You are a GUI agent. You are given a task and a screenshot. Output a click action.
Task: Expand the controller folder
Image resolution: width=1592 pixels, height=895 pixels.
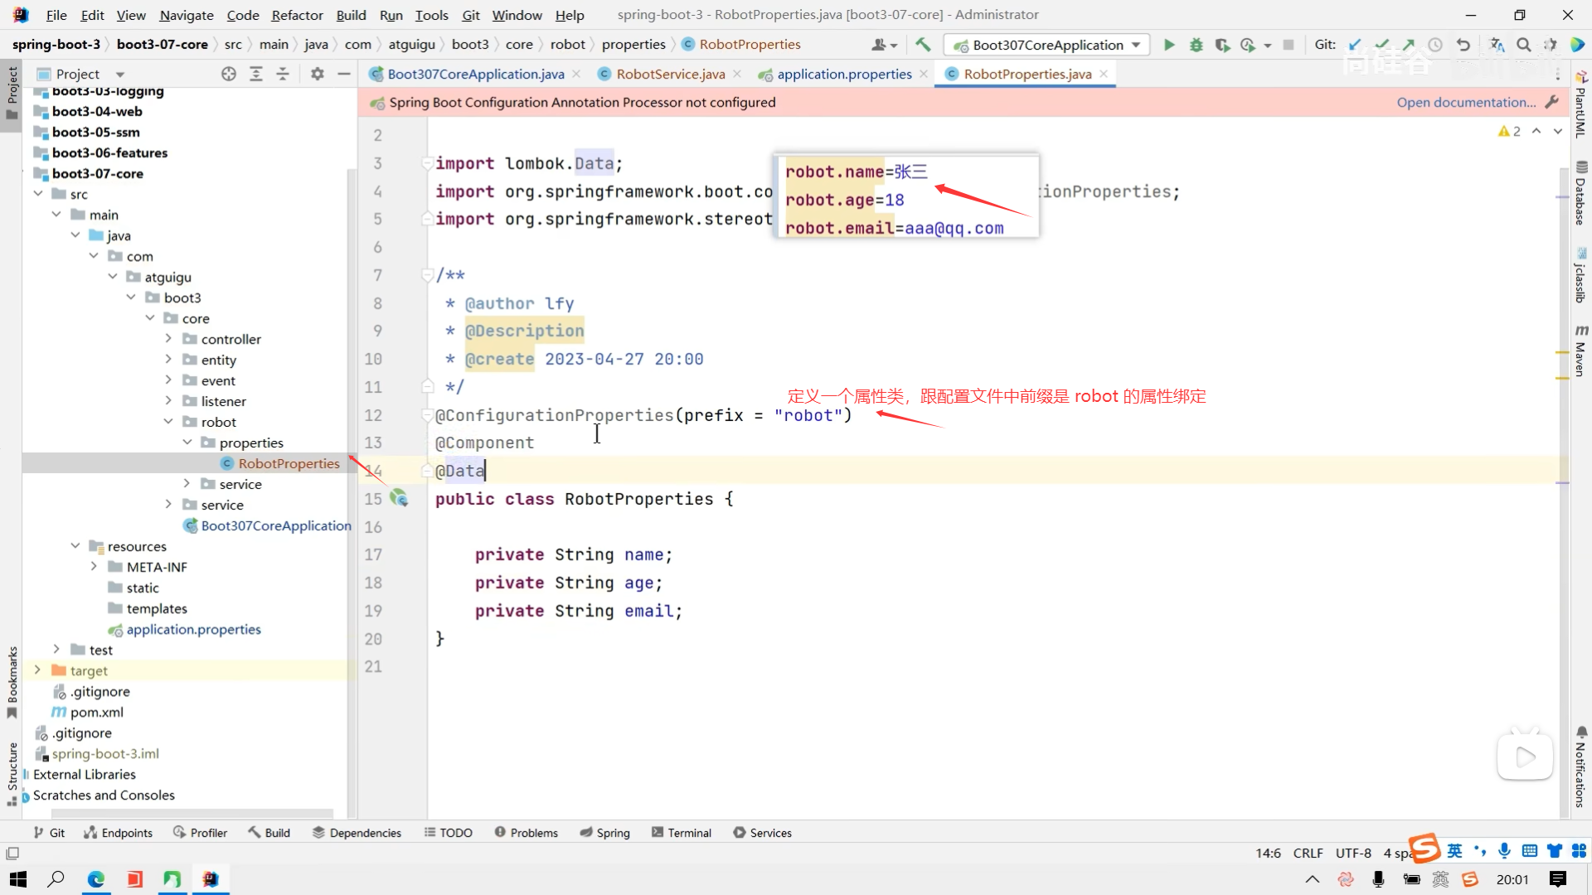[168, 339]
